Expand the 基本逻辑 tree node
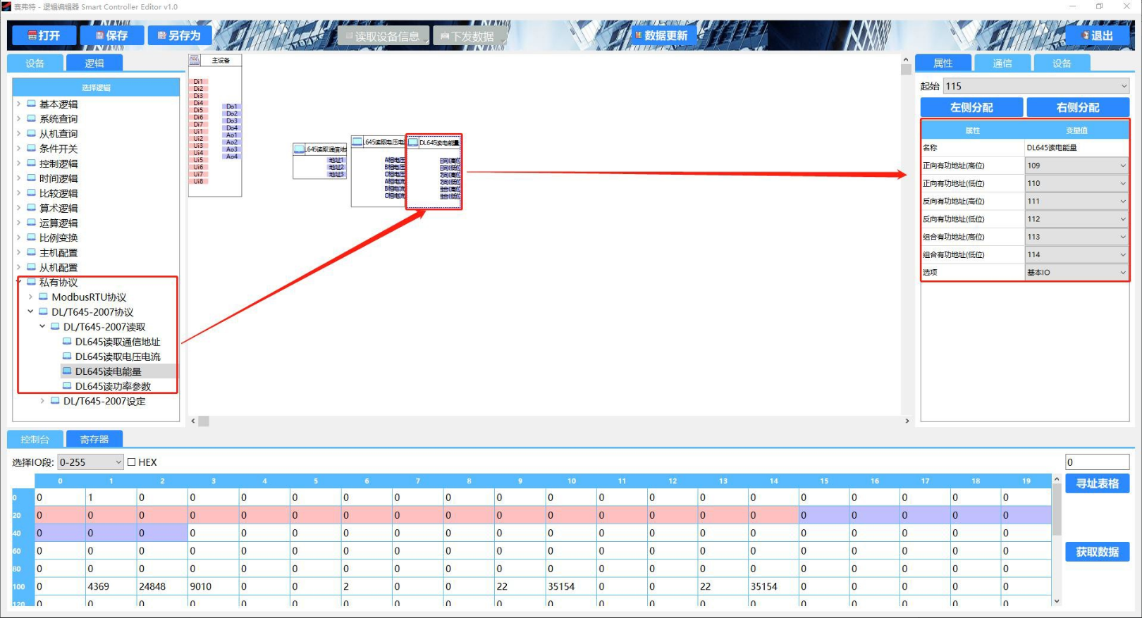The width and height of the screenshot is (1142, 618). click(x=19, y=104)
